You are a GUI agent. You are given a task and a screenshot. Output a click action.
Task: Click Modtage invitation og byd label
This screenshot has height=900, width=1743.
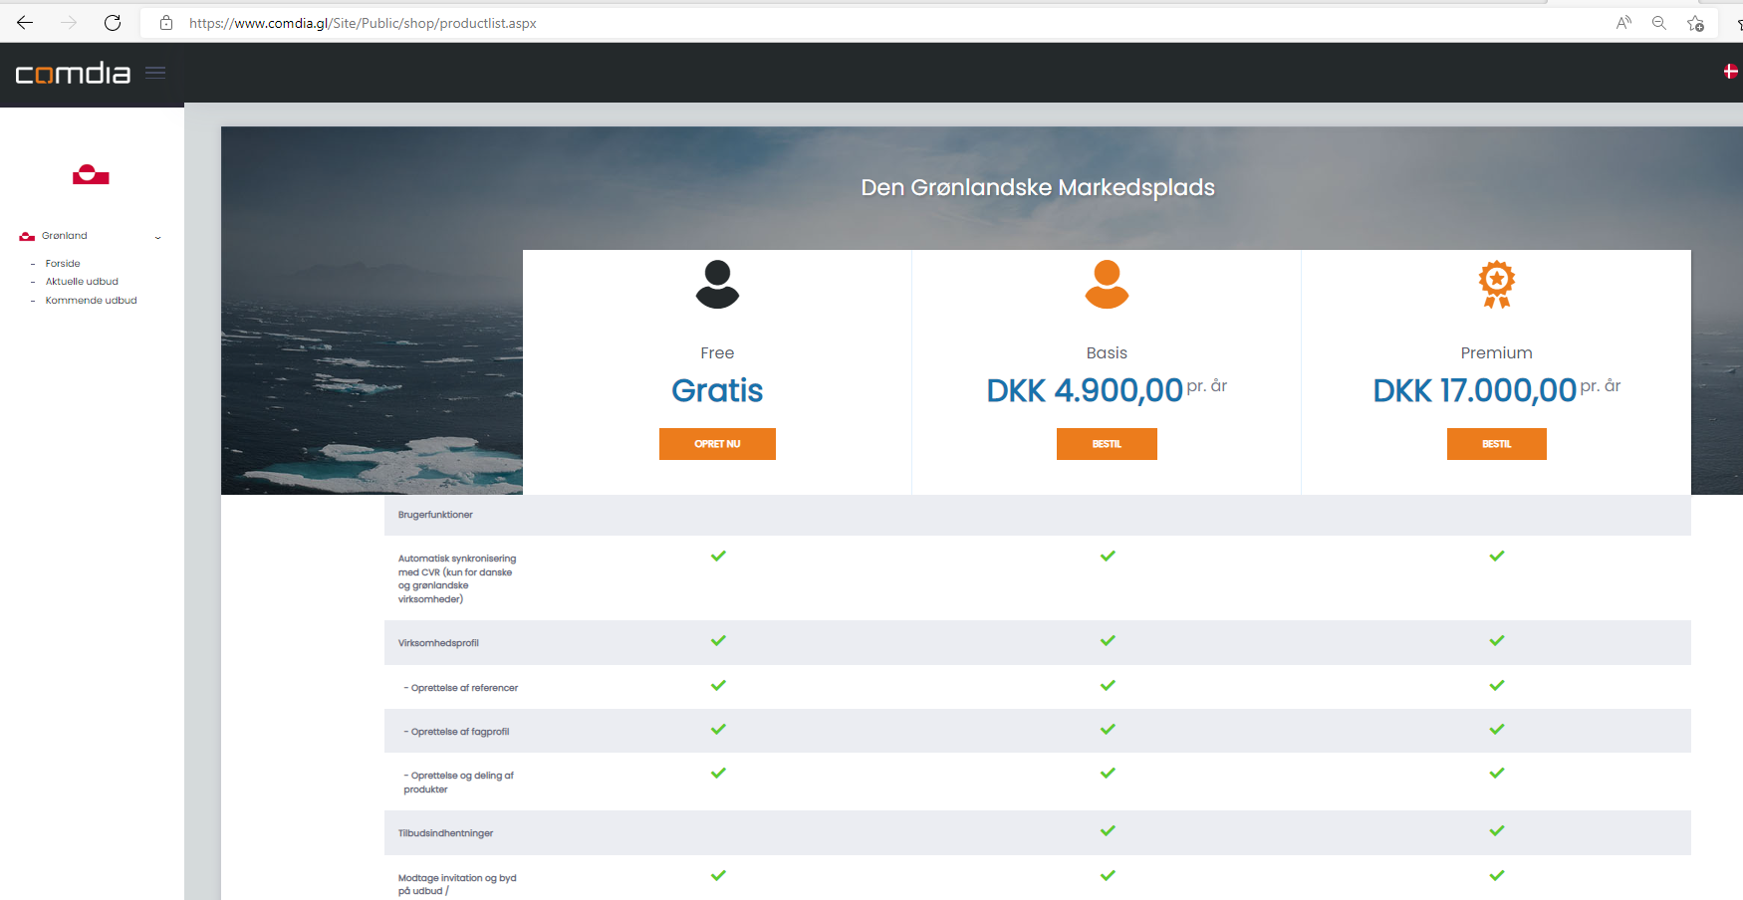[457, 884]
